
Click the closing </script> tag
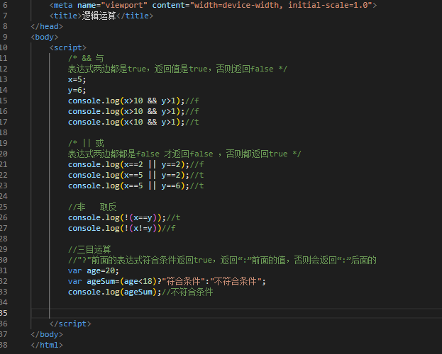(x=70, y=324)
